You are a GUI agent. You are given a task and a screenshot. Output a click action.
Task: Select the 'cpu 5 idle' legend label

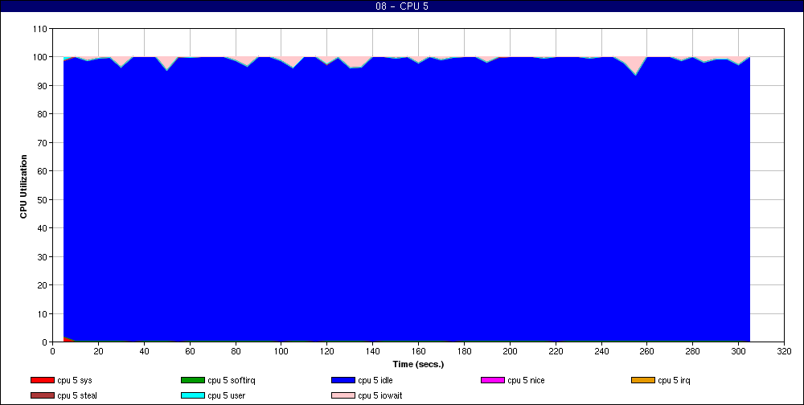tap(375, 380)
